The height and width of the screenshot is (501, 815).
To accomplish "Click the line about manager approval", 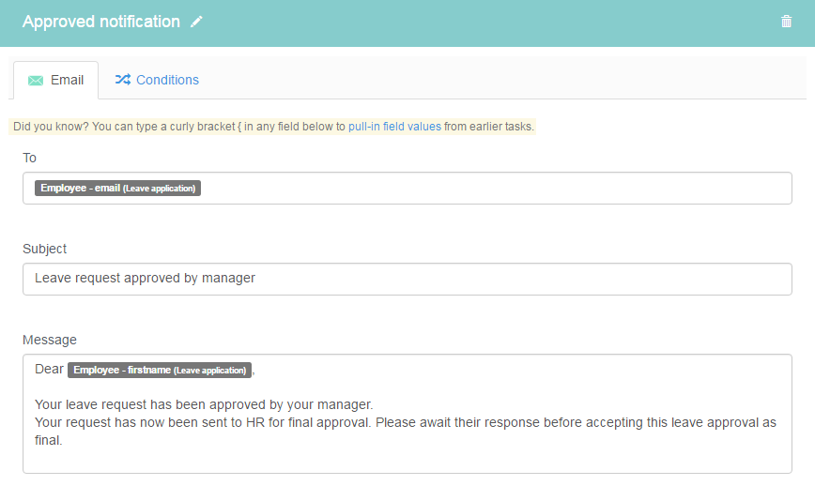I will click(204, 404).
